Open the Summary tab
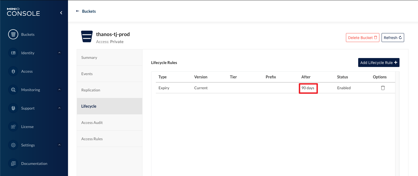418x176 pixels. click(x=110, y=57)
